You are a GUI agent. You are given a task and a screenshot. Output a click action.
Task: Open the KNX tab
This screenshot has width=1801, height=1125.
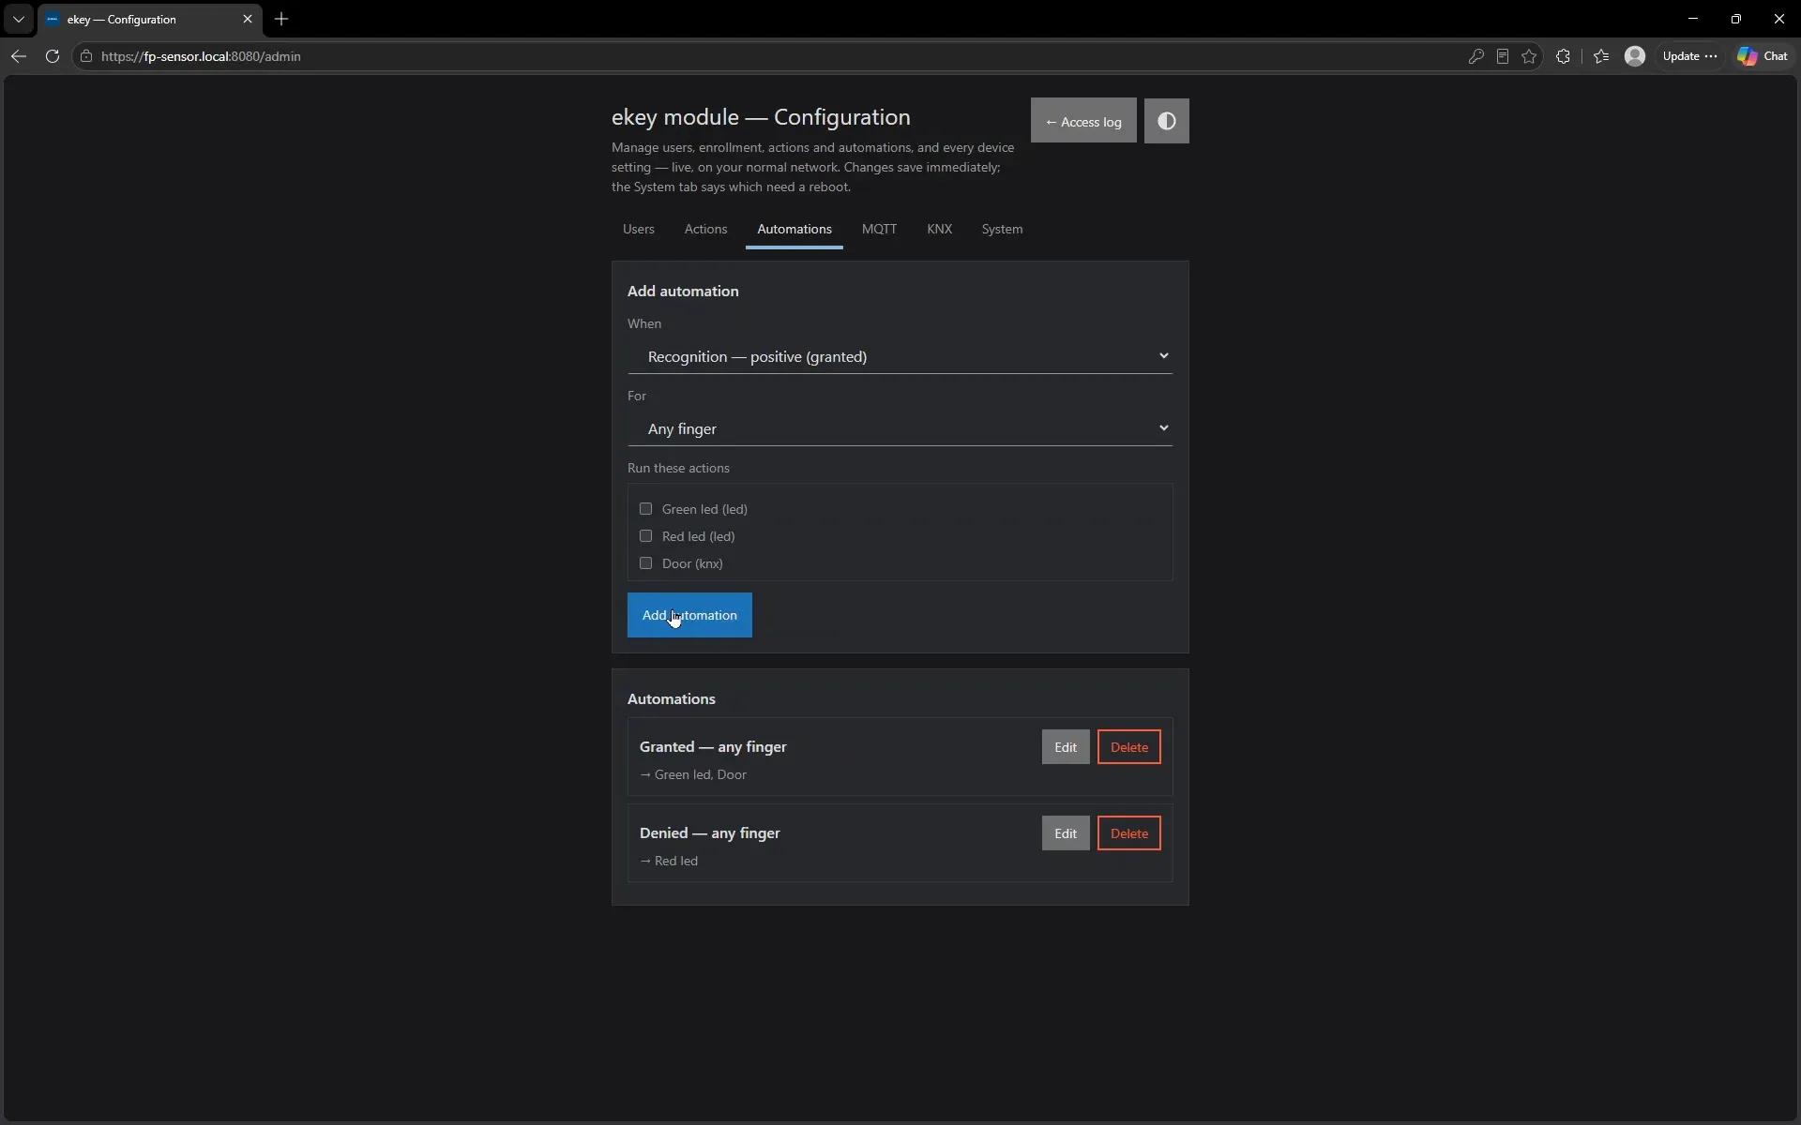click(939, 229)
